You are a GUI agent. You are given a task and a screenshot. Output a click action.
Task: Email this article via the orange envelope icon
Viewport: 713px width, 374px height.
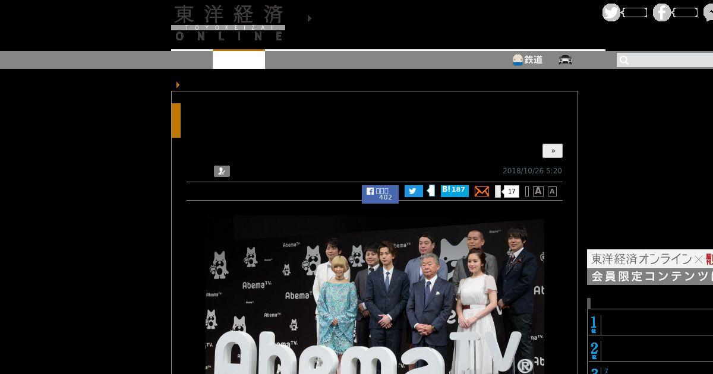click(x=482, y=191)
